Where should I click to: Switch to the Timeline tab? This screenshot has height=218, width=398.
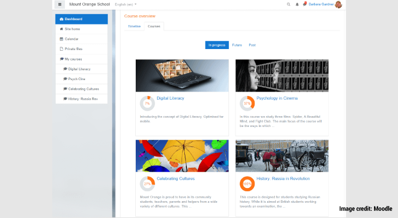[134, 26]
